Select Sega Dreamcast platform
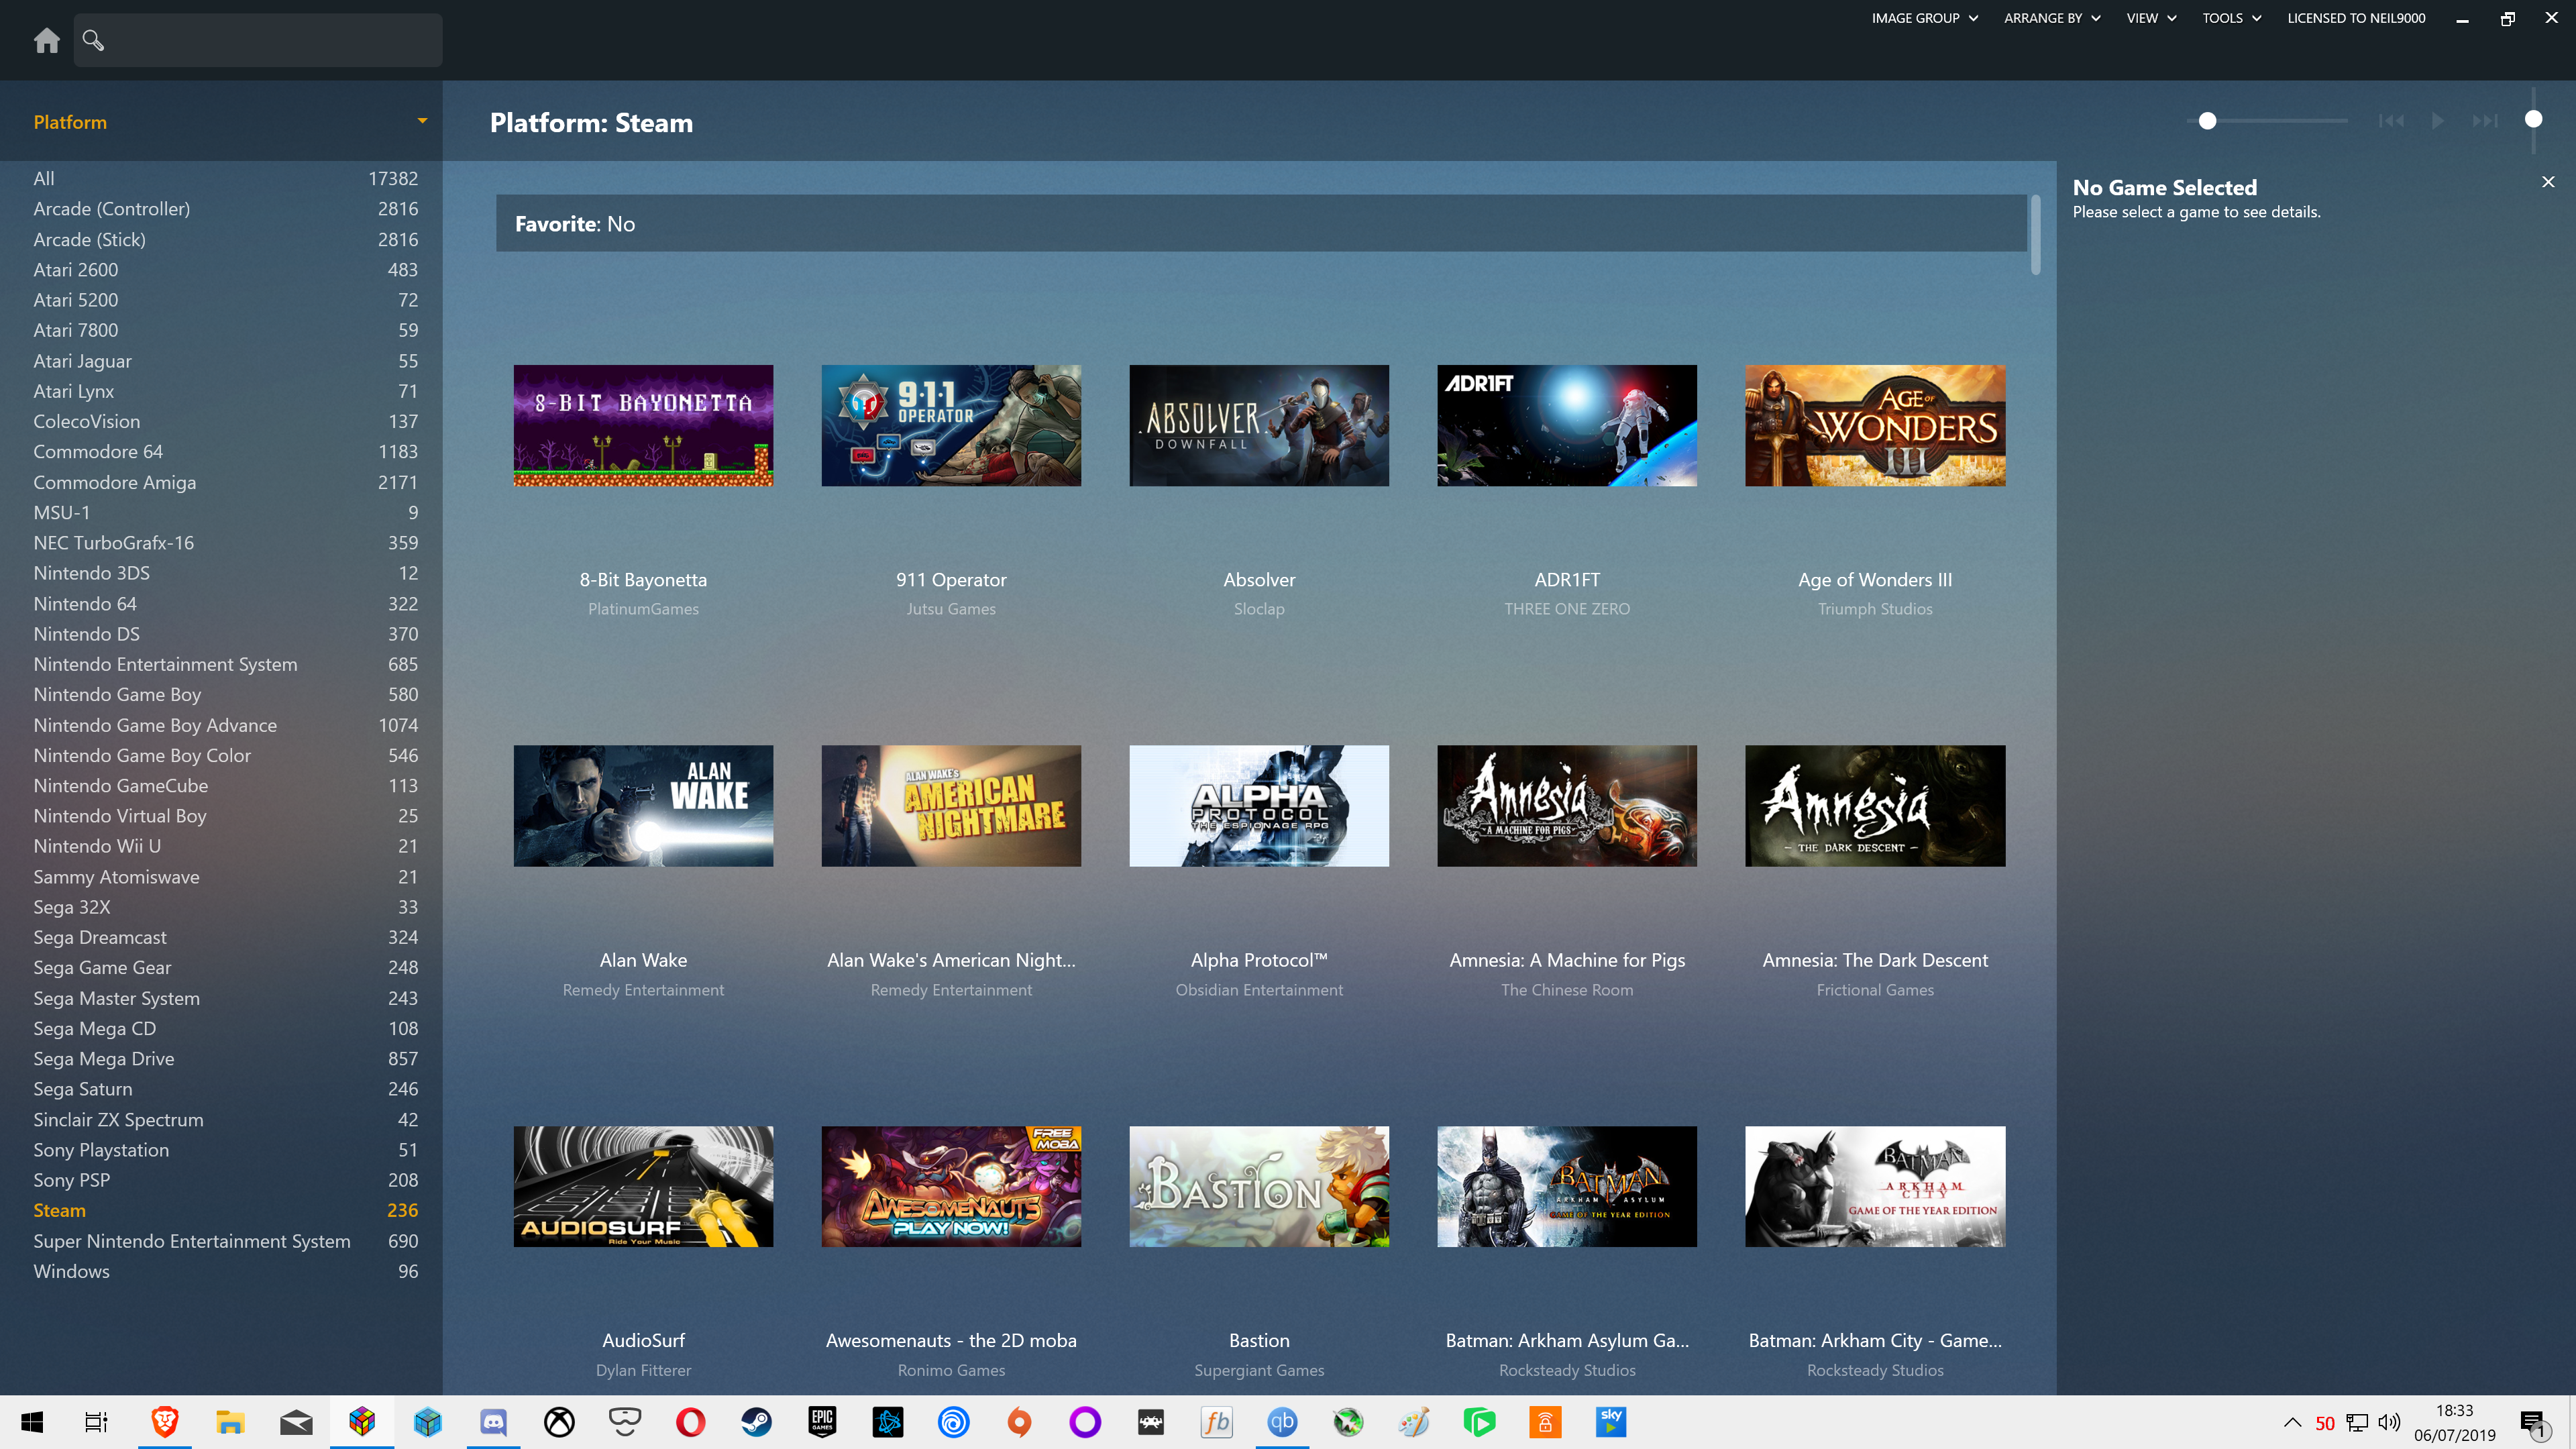Screen dimensions: 2576x1449 pos(225,937)
